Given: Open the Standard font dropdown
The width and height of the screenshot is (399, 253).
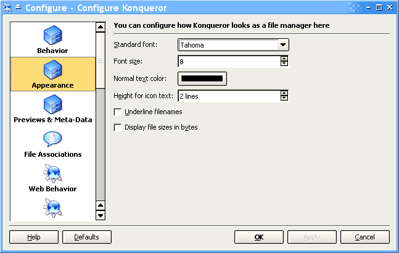Looking at the screenshot, I should (x=282, y=45).
